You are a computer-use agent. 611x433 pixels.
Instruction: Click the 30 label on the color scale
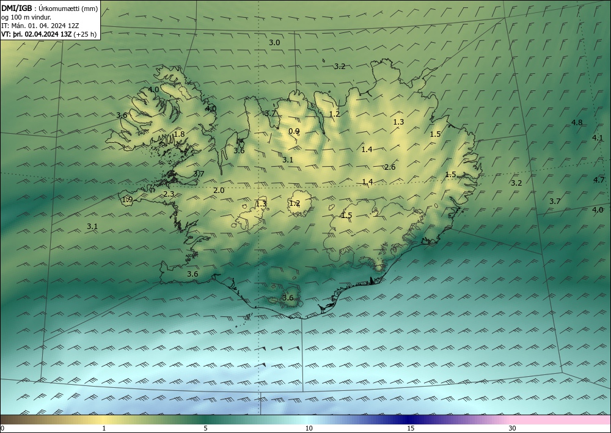pos(513,428)
